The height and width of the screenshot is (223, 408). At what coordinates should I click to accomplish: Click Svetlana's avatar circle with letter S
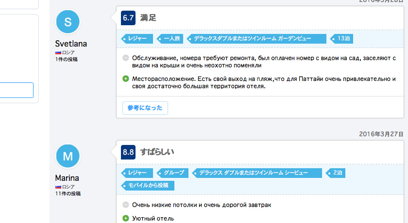pos(68,22)
